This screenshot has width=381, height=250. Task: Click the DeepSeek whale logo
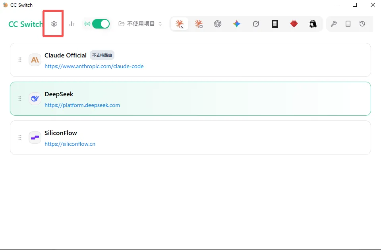(35, 99)
